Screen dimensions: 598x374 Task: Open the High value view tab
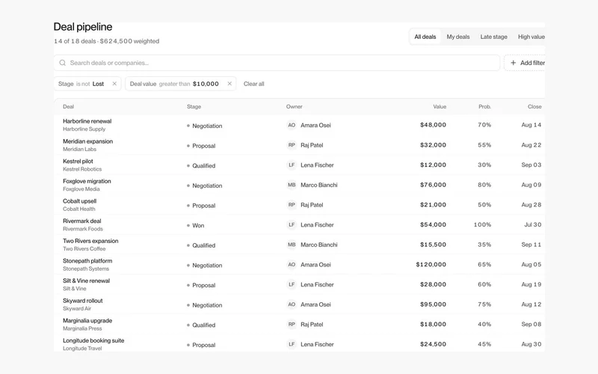pos(531,37)
